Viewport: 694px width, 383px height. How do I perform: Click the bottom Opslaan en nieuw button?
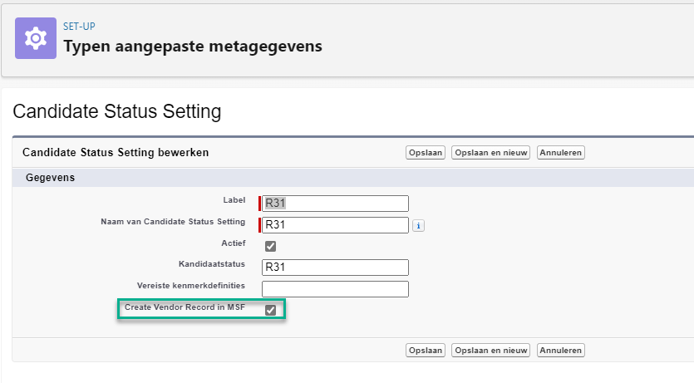(x=490, y=350)
